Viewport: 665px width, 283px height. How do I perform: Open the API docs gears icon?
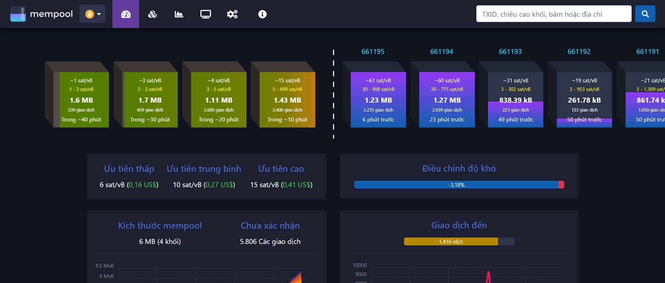click(x=232, y=14)
